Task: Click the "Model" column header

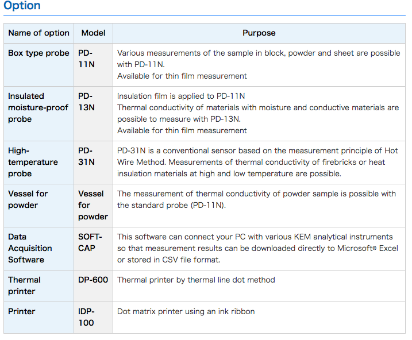Action: pyautogui.click(x=93, y=33)
